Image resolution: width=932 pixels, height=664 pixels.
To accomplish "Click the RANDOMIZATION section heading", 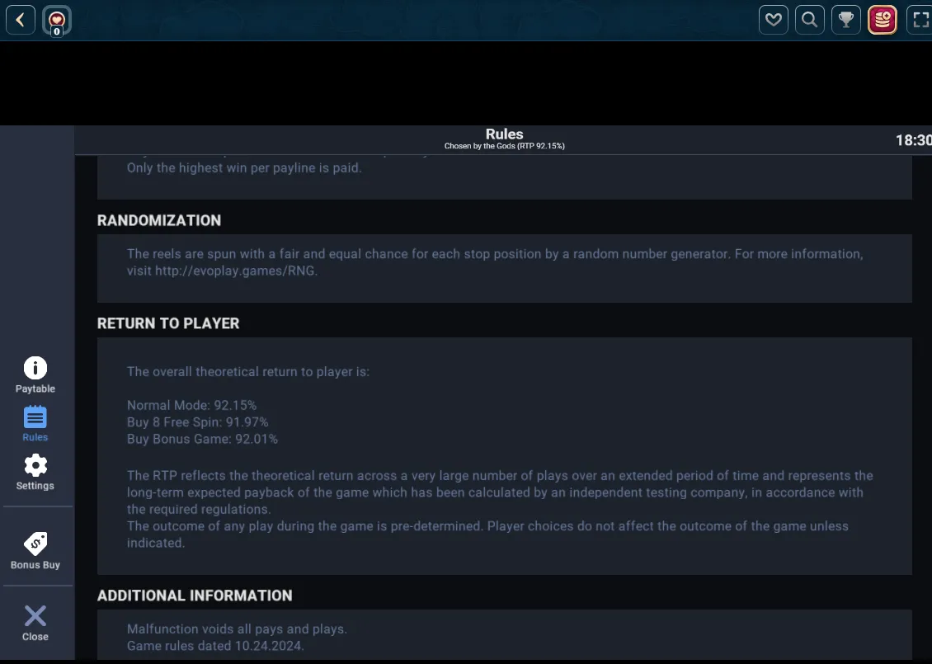I will pyautogui.click(x=159, y=220).
